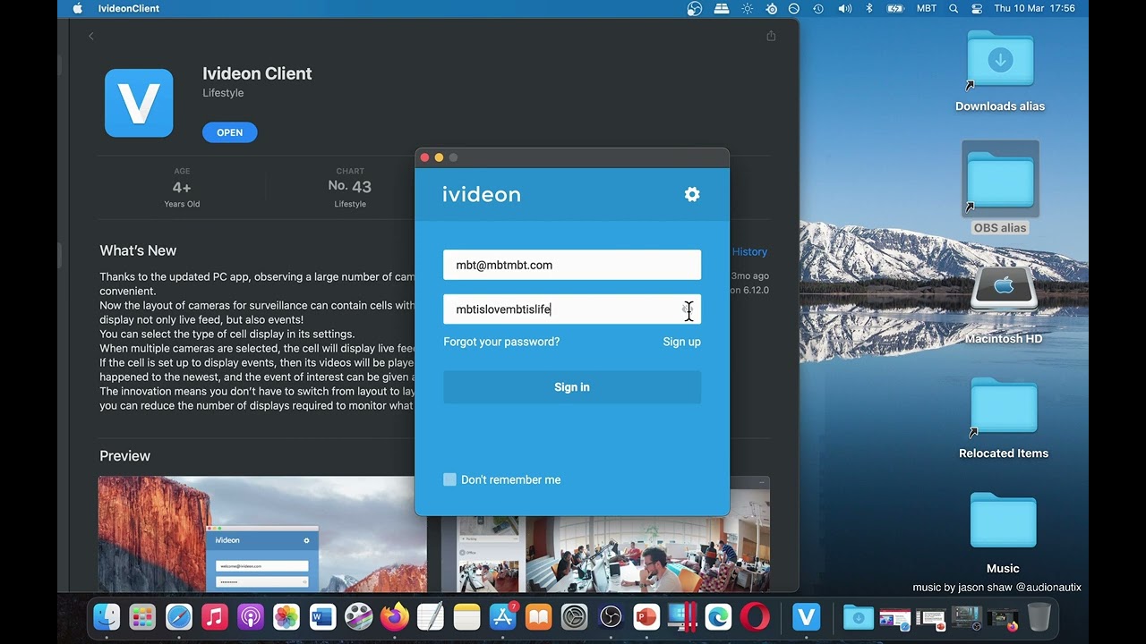This screenshot has height=644, width=1146.
Task: Click App Store share icon
Action: pos(771,36)
